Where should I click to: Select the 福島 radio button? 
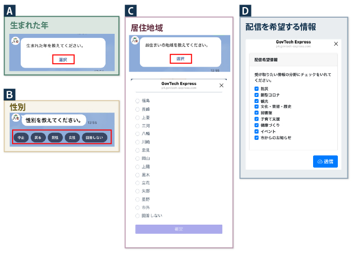(138, 101)
